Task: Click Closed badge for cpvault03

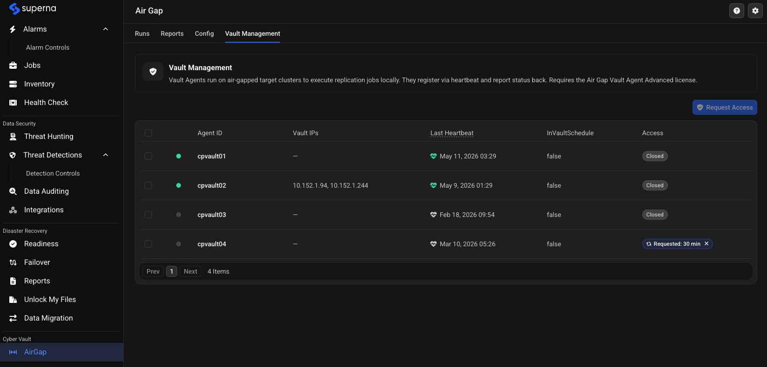Action: [655, 215]
